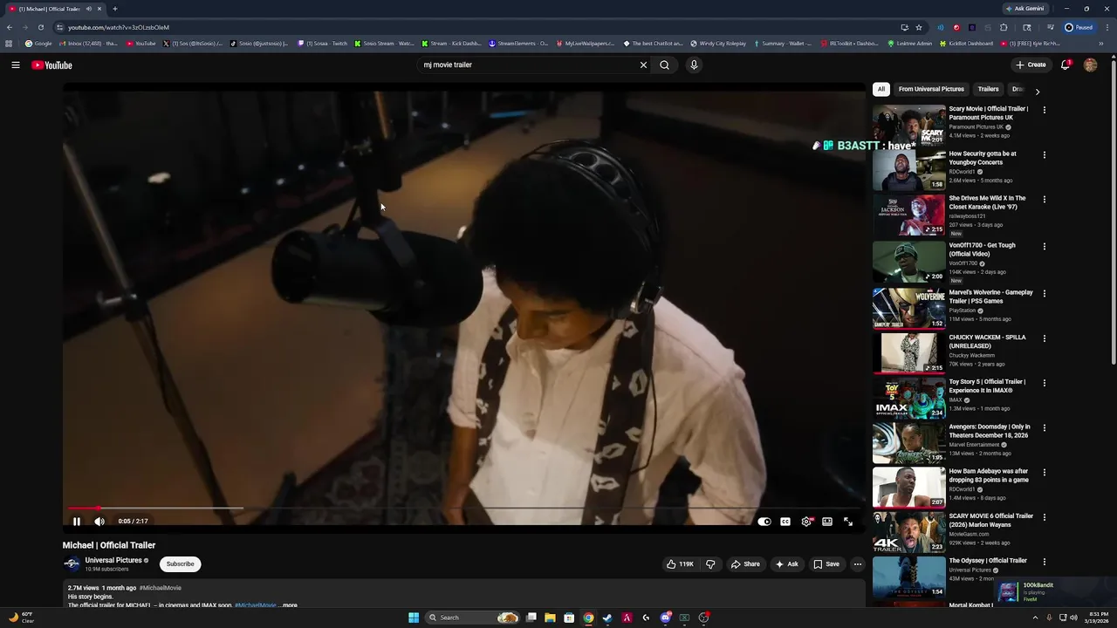Enter fullscreen mode in the player
1117x628 pixels.
(x=848, y=522)
